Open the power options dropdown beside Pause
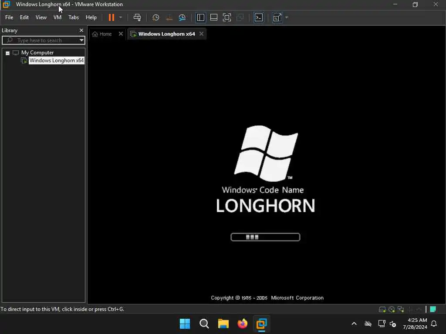 tap(121, 17)
